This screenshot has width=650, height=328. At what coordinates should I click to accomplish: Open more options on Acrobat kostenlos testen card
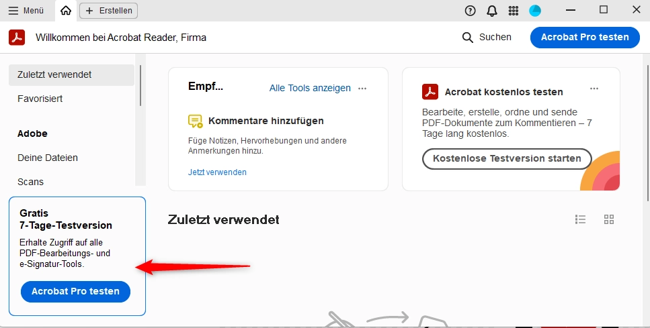coord(594,89)
